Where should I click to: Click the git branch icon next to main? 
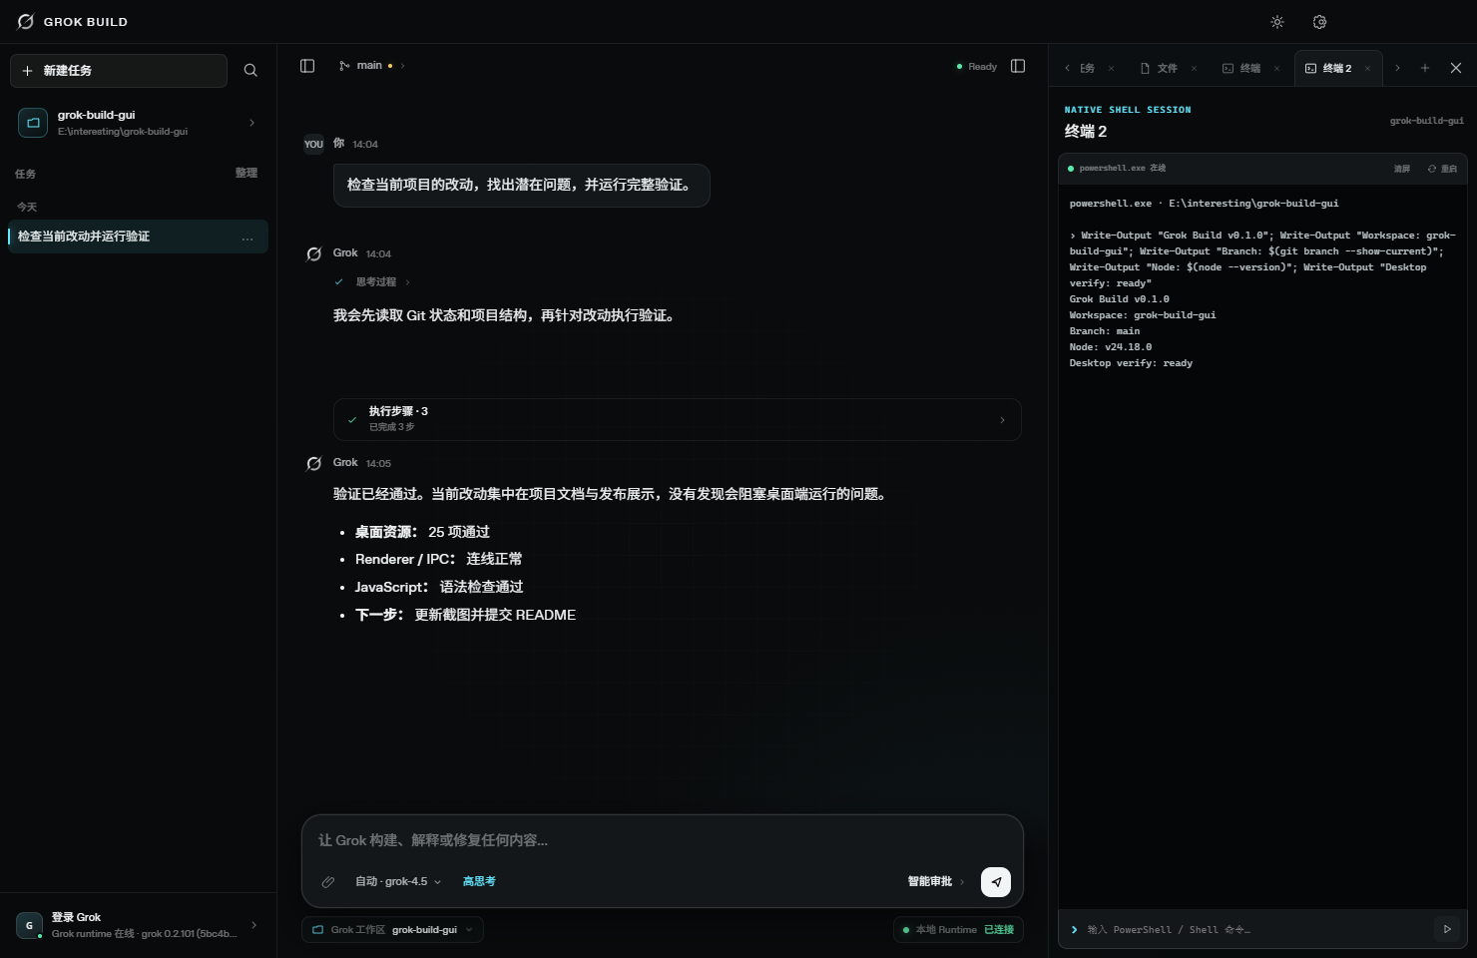[x=344, y=66]
